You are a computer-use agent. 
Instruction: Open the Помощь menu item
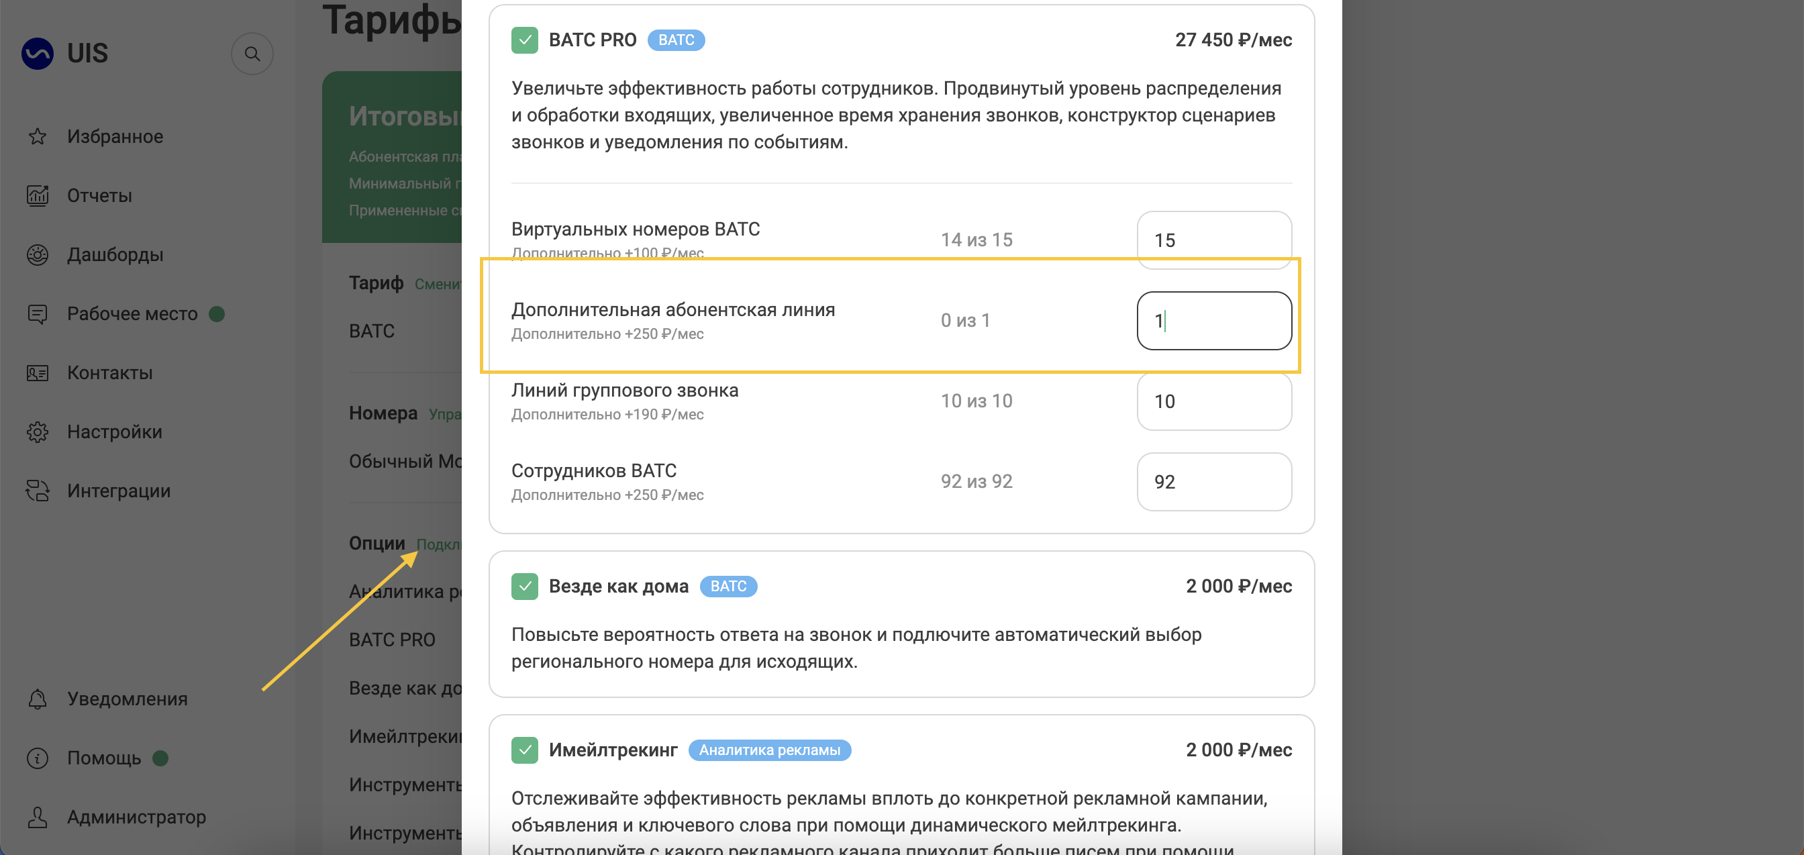pyautogui.click(x=103, y=758)
